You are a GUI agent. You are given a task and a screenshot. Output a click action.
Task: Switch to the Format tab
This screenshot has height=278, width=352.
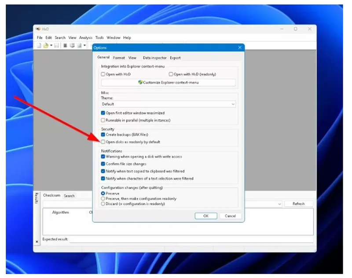point(119,58)
